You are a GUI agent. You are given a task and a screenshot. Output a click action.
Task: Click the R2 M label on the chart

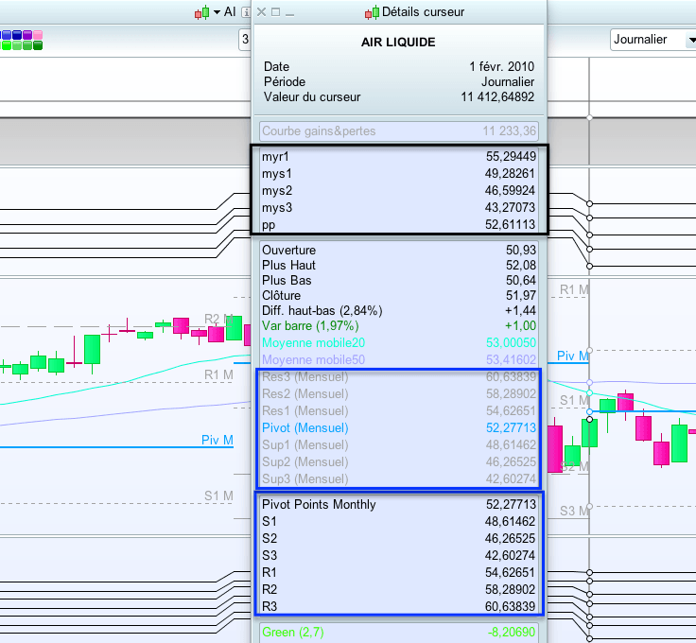tap(218, 319)
